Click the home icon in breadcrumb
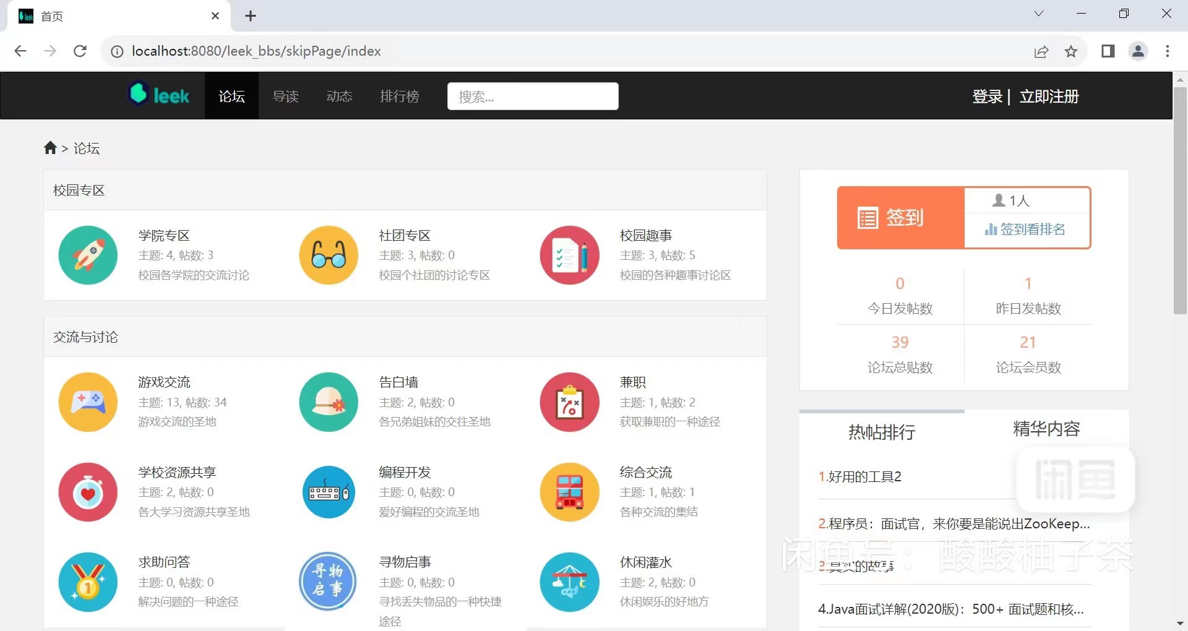The image size is (1188, 631). 50,148
